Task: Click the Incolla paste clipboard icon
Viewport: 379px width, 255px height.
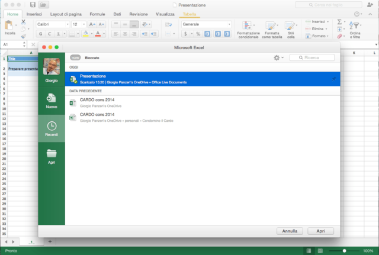Action: (x=9, y=25)
